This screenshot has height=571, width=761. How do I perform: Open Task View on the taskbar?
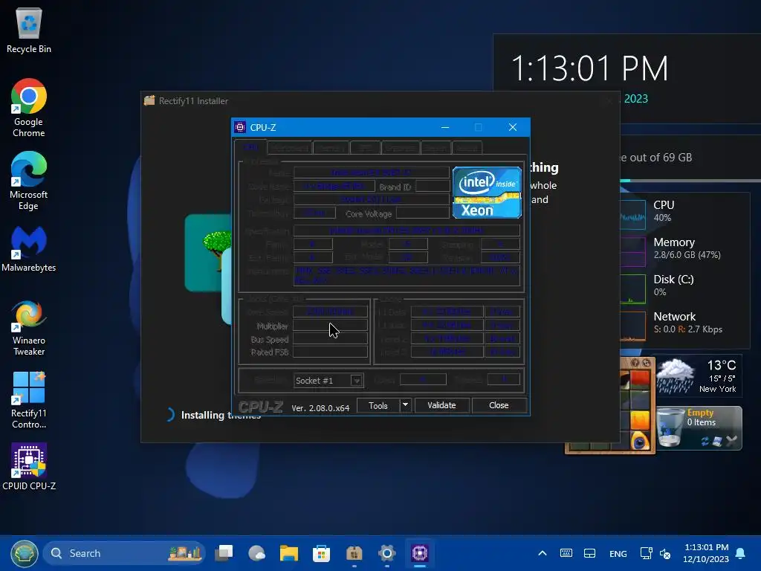[224, 553]
